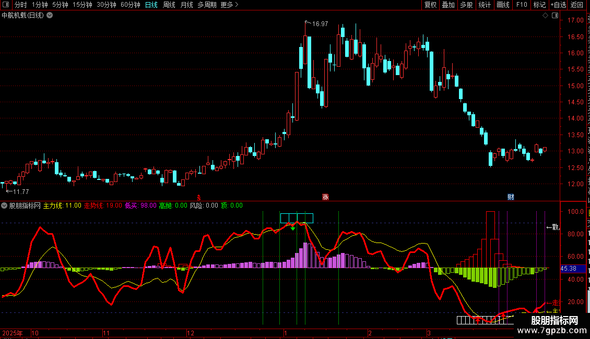
Task: Toggle the right sidebar panel icon
Action: [x=554, y=16]
